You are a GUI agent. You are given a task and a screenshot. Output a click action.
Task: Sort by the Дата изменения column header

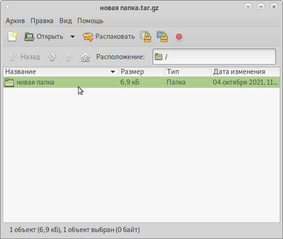[x=245, y=72]
